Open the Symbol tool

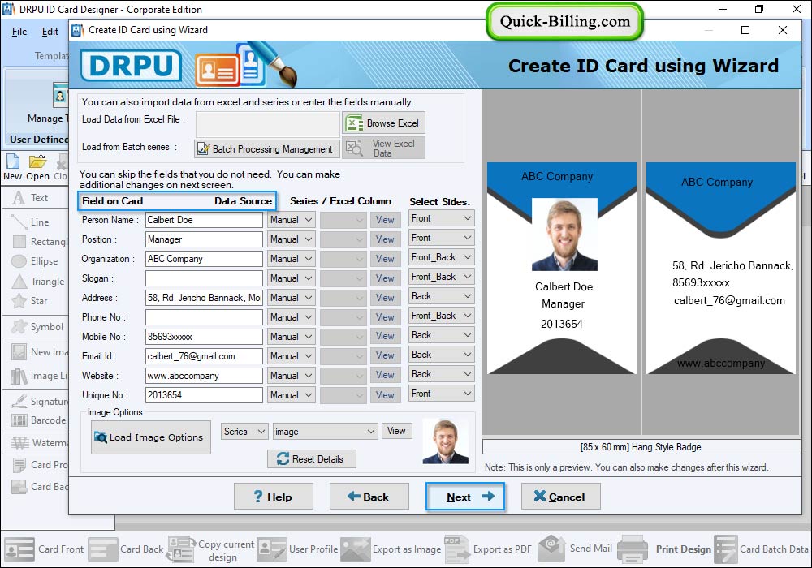(38, 327)
